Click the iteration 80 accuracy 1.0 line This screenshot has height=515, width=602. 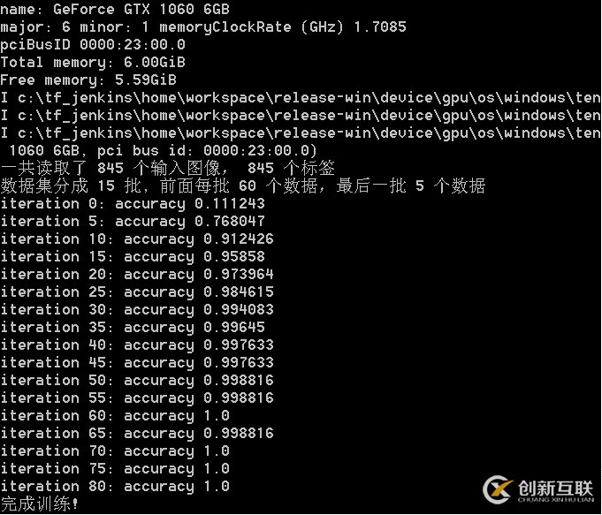pos(115,486)
